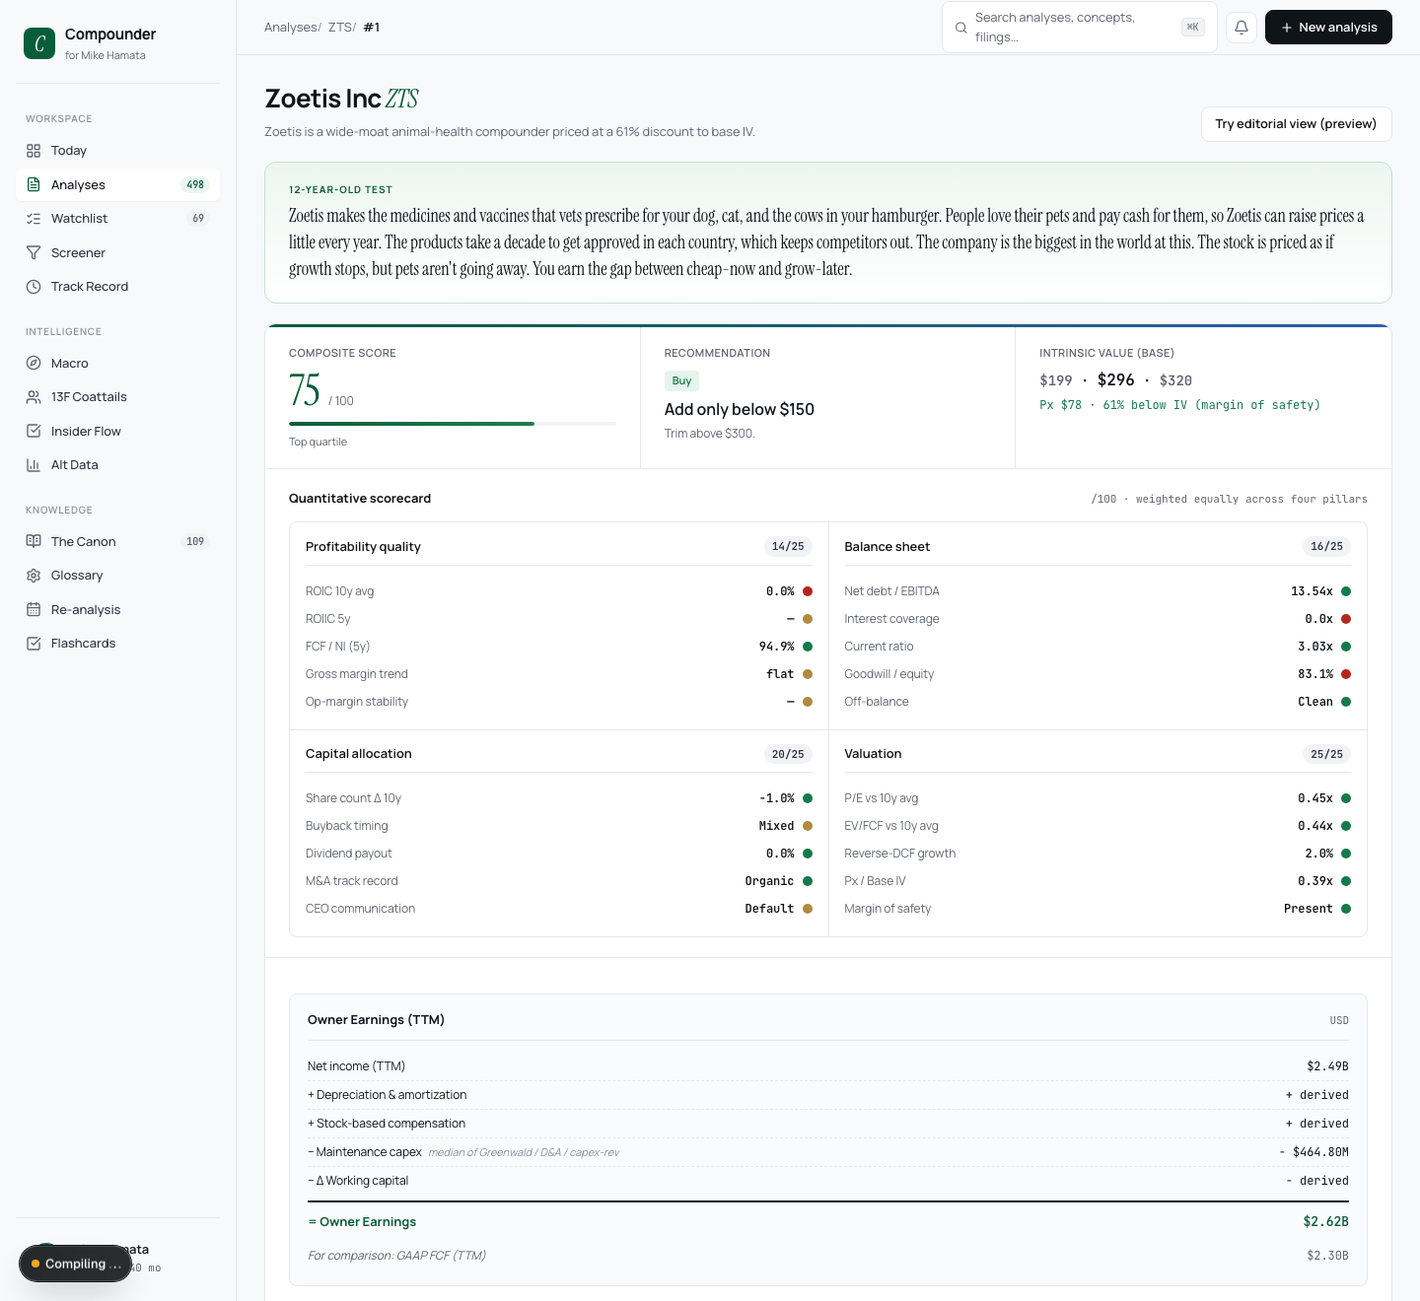Click the composite score progress bar
The width and height of the screenshot is (1420, 1301).
(x=453, y=424)
